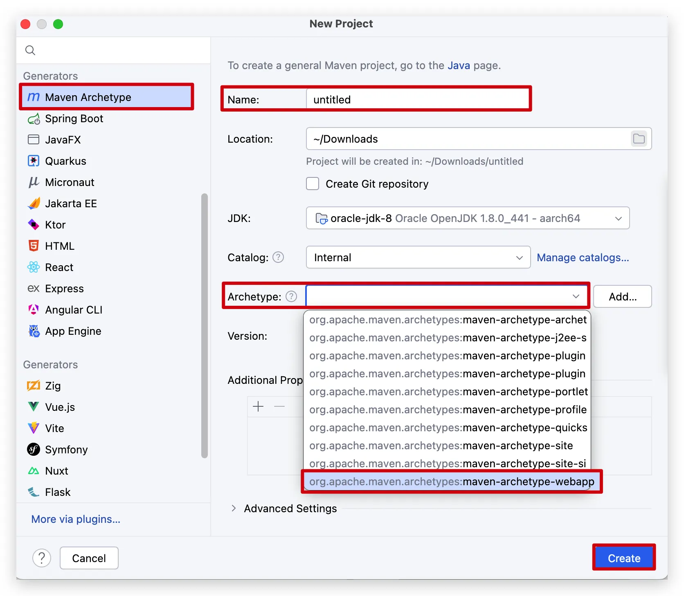The height and width of the screenshot is (596, 684).
Task: Click the Cancel button
Action: [x=89, y=558]
